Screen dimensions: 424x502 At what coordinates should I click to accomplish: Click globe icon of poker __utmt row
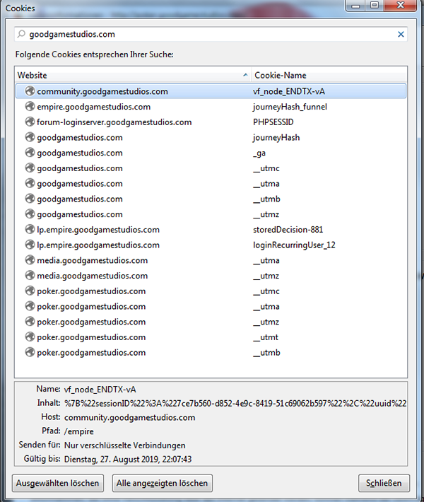coord(30,337)
